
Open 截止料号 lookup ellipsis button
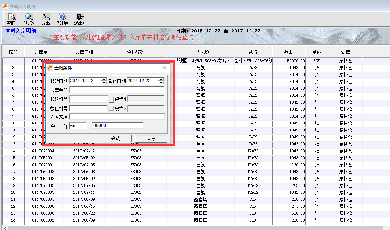[111, 109]
